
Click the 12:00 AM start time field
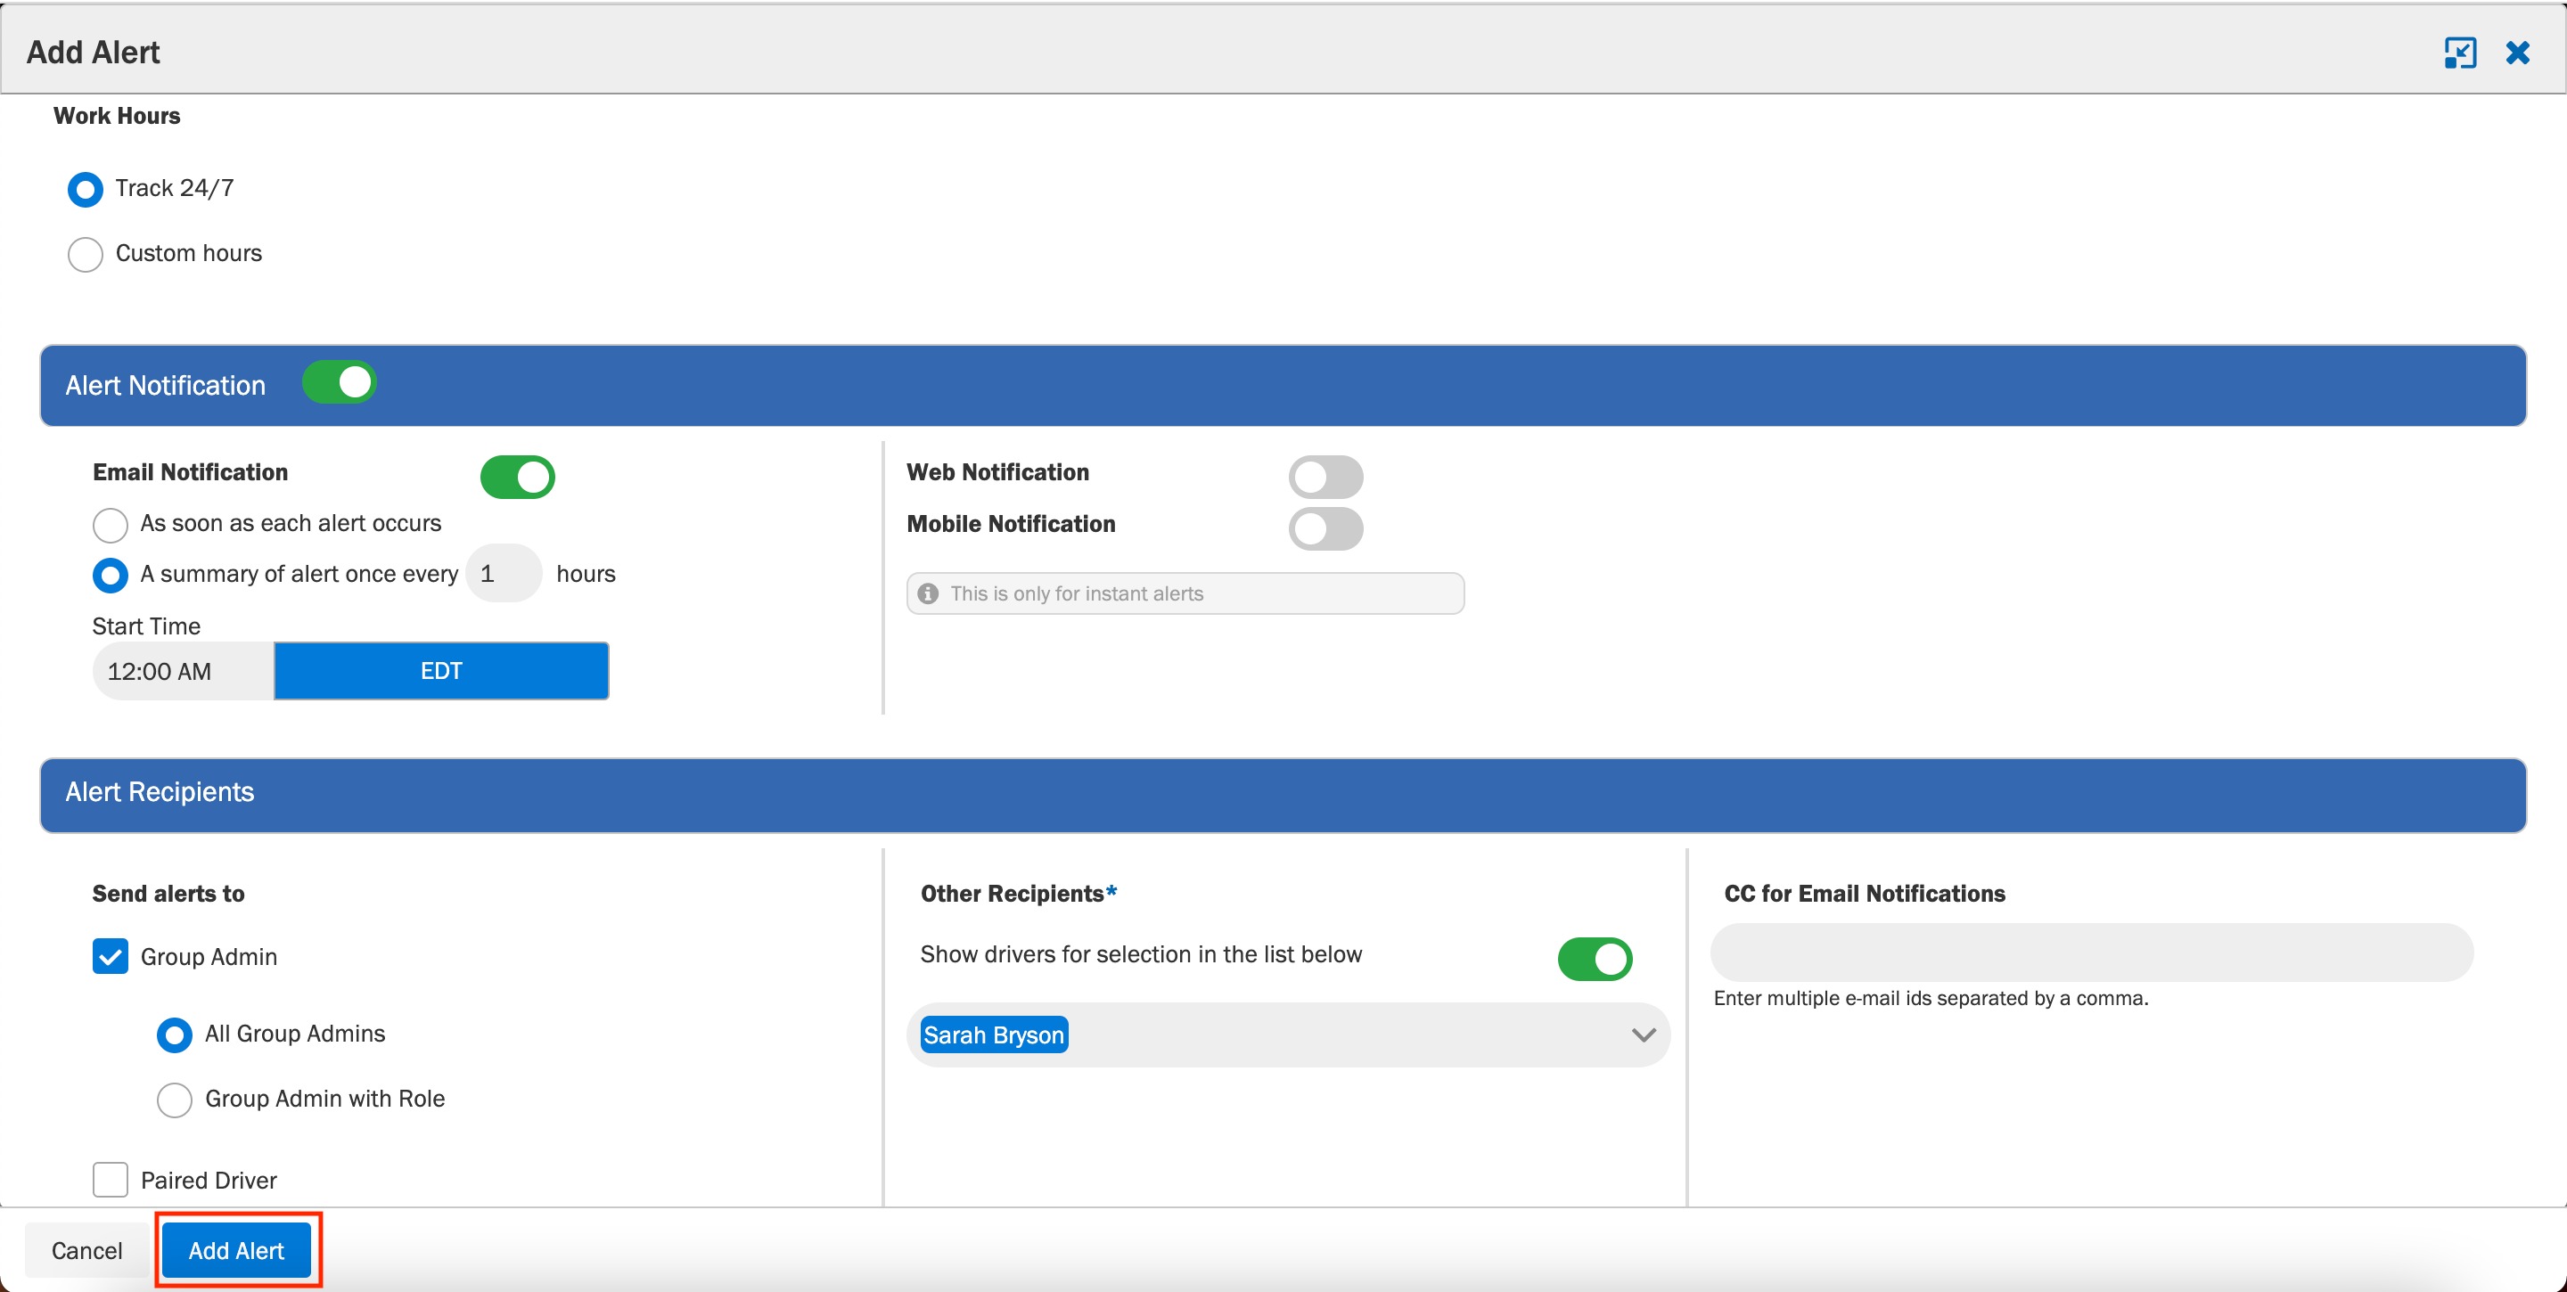(184, 672)
